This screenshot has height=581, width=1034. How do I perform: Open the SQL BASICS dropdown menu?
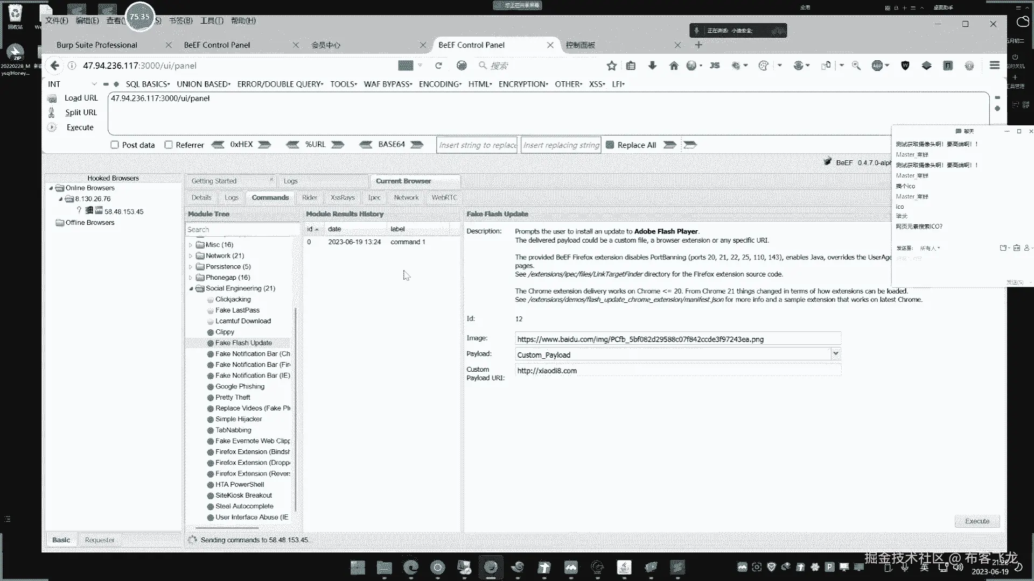148,84
